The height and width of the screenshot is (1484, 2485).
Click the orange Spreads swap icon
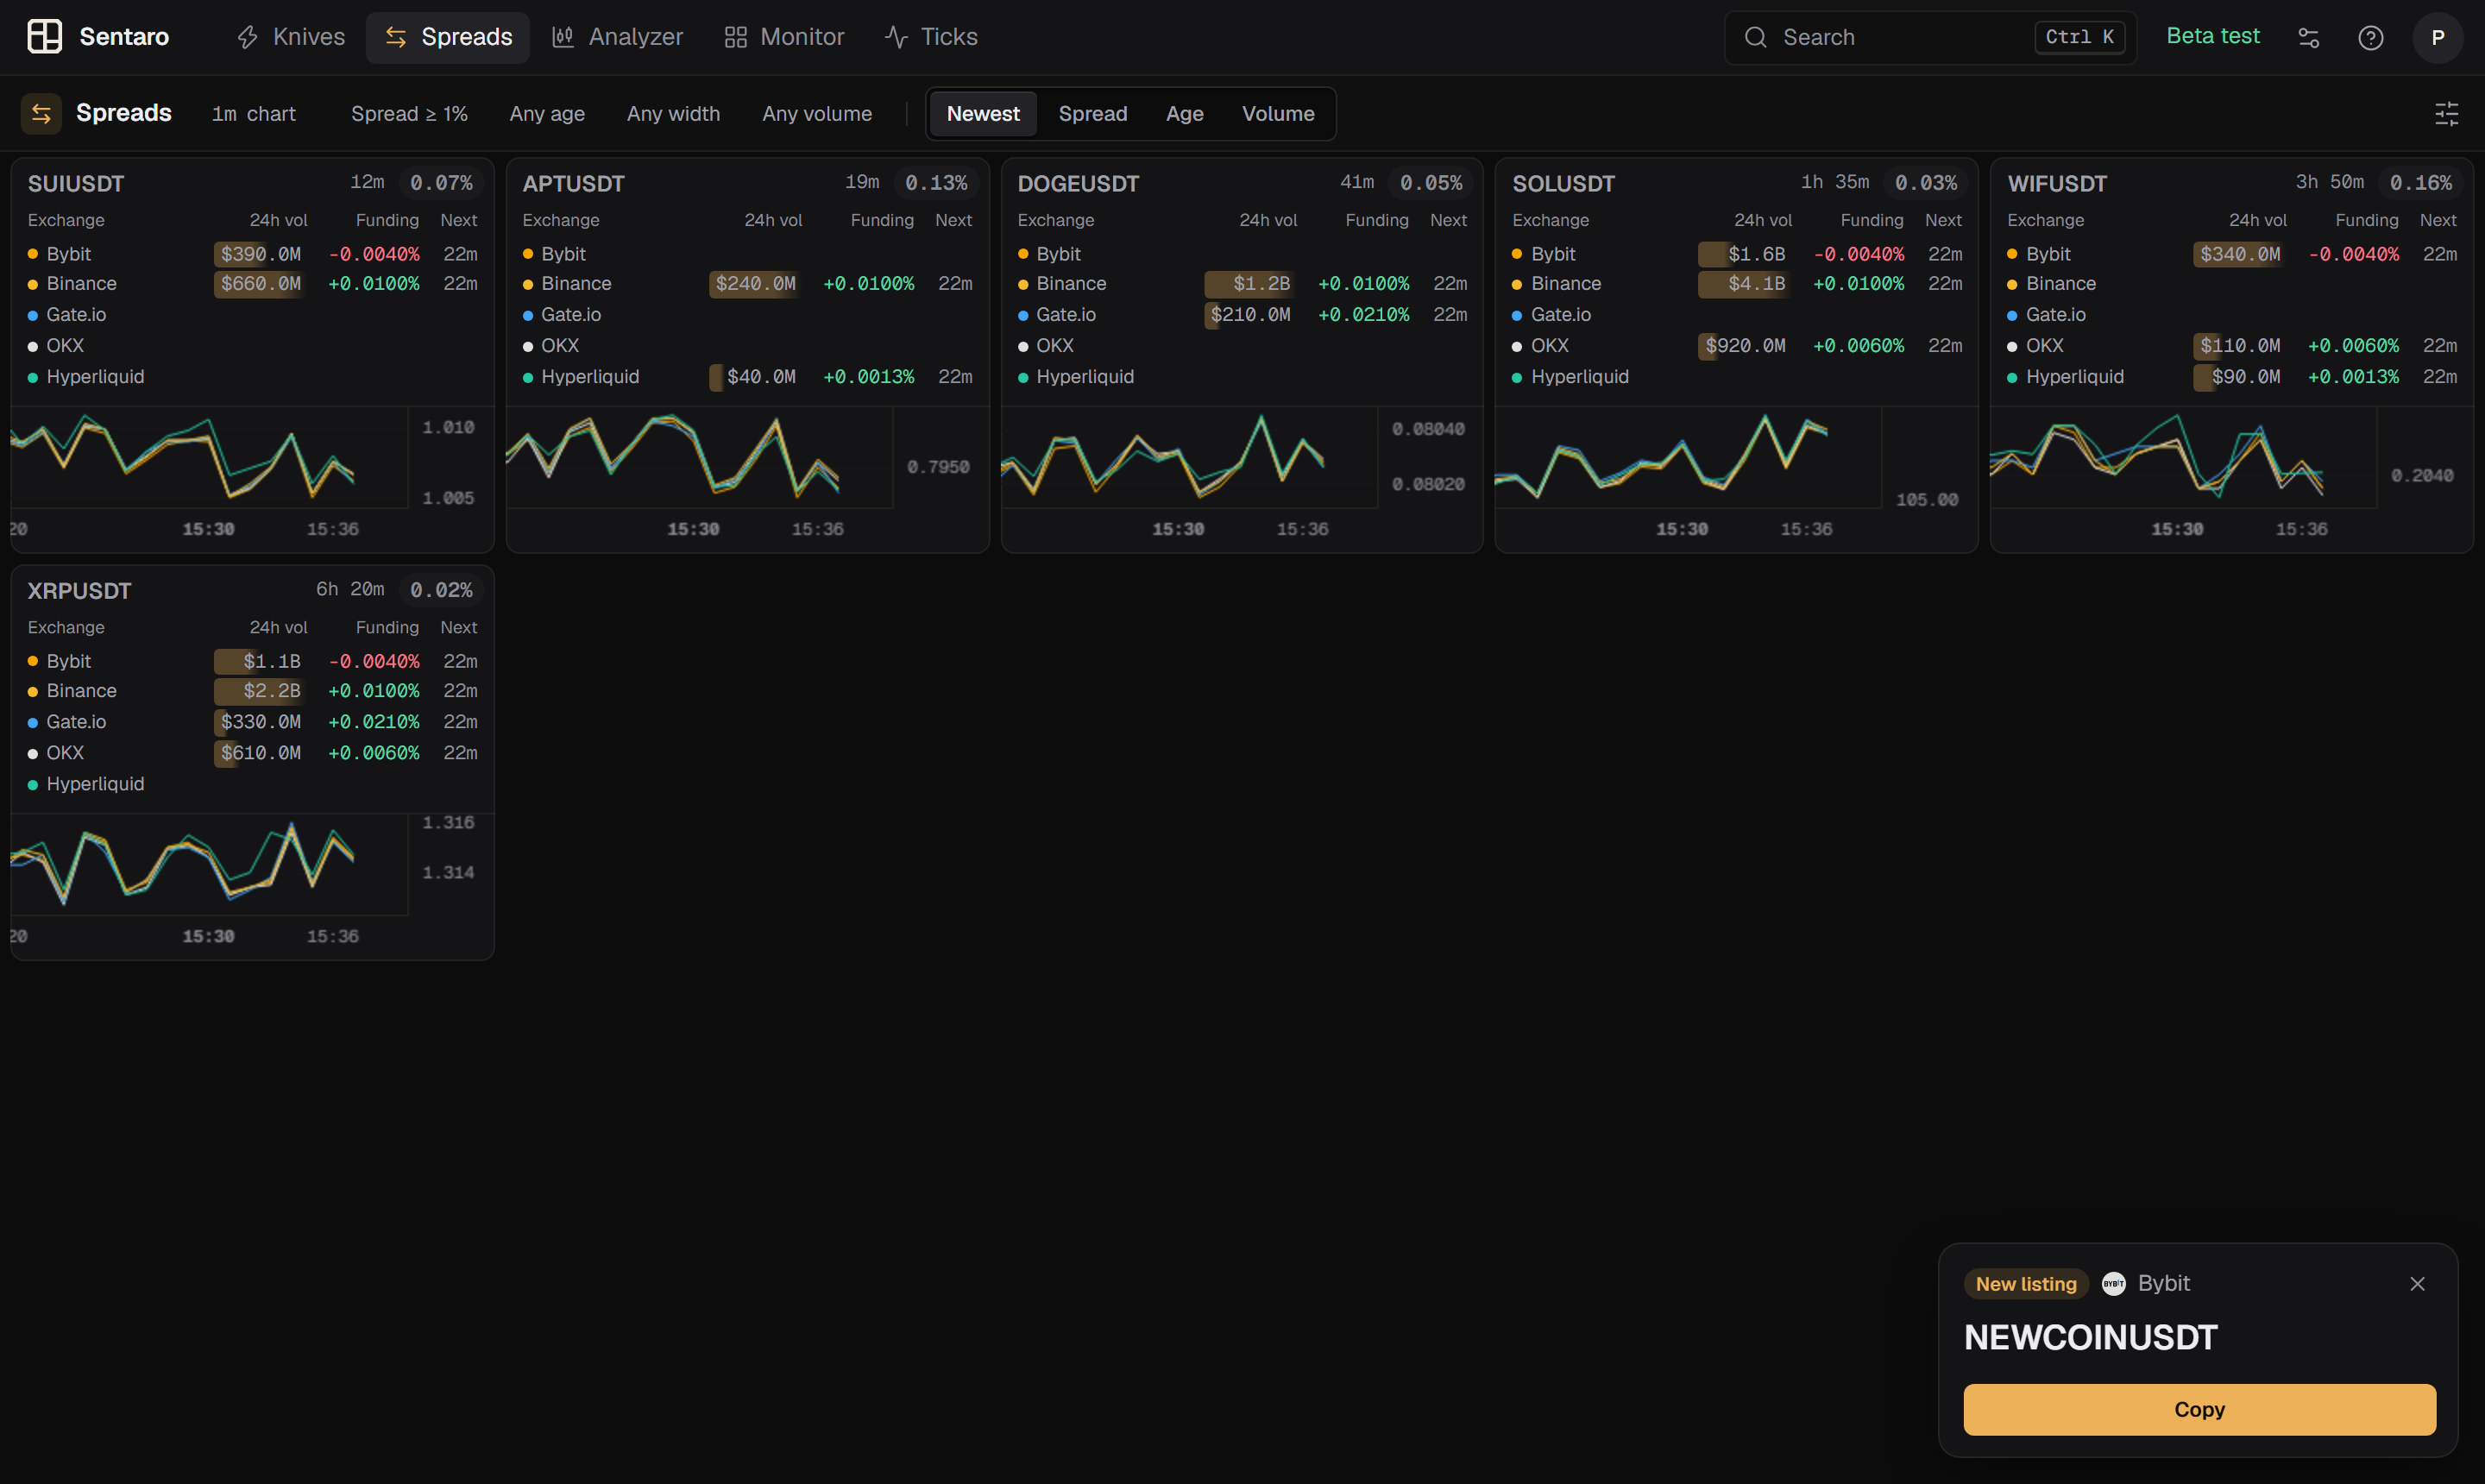(41, 113)
